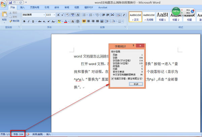Click 复制 copy command

(13, 17)
